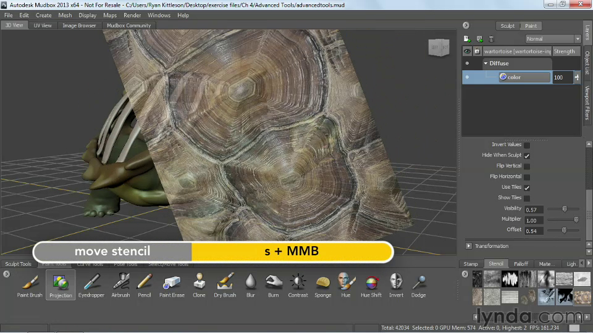Collapse the Diffuse channel group
Image resolution: width=593 pixels, height=333 pixels.
coord(486,64)
